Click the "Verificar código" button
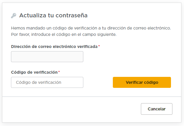Image resolution: width=184 pixels, height=126 pixels. 142,82
